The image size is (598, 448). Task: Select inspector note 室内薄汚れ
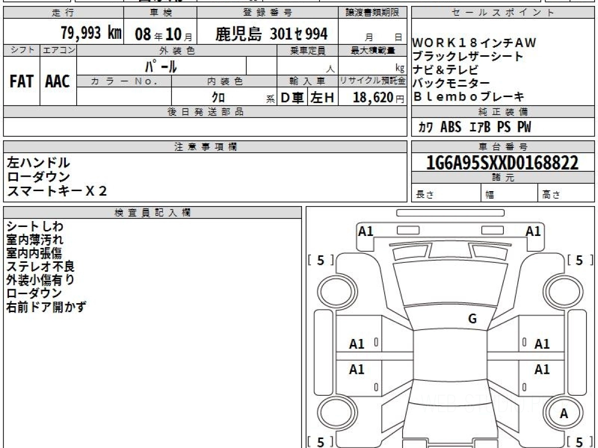point(35,240)
